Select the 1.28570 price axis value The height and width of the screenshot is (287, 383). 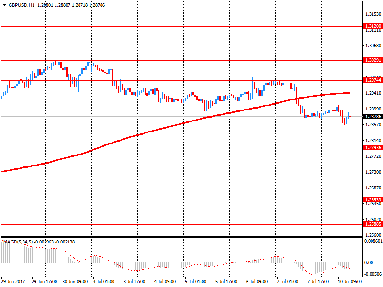(x=373, y=125)
